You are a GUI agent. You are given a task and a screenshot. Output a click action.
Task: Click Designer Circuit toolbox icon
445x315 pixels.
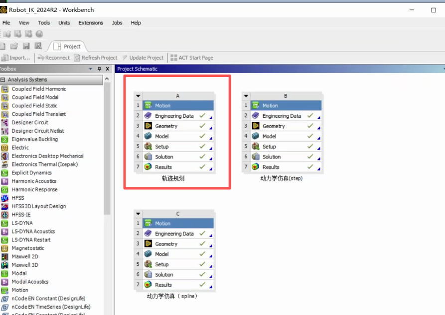point(5,123)
